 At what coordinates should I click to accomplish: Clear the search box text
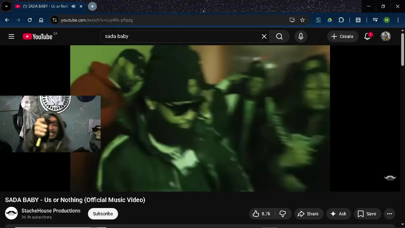(264, 36)
